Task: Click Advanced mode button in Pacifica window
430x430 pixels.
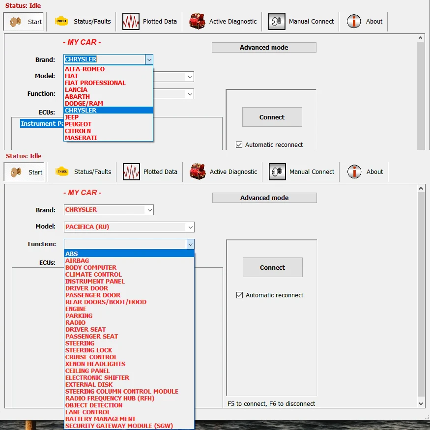Action: click(x=265, y=198)
